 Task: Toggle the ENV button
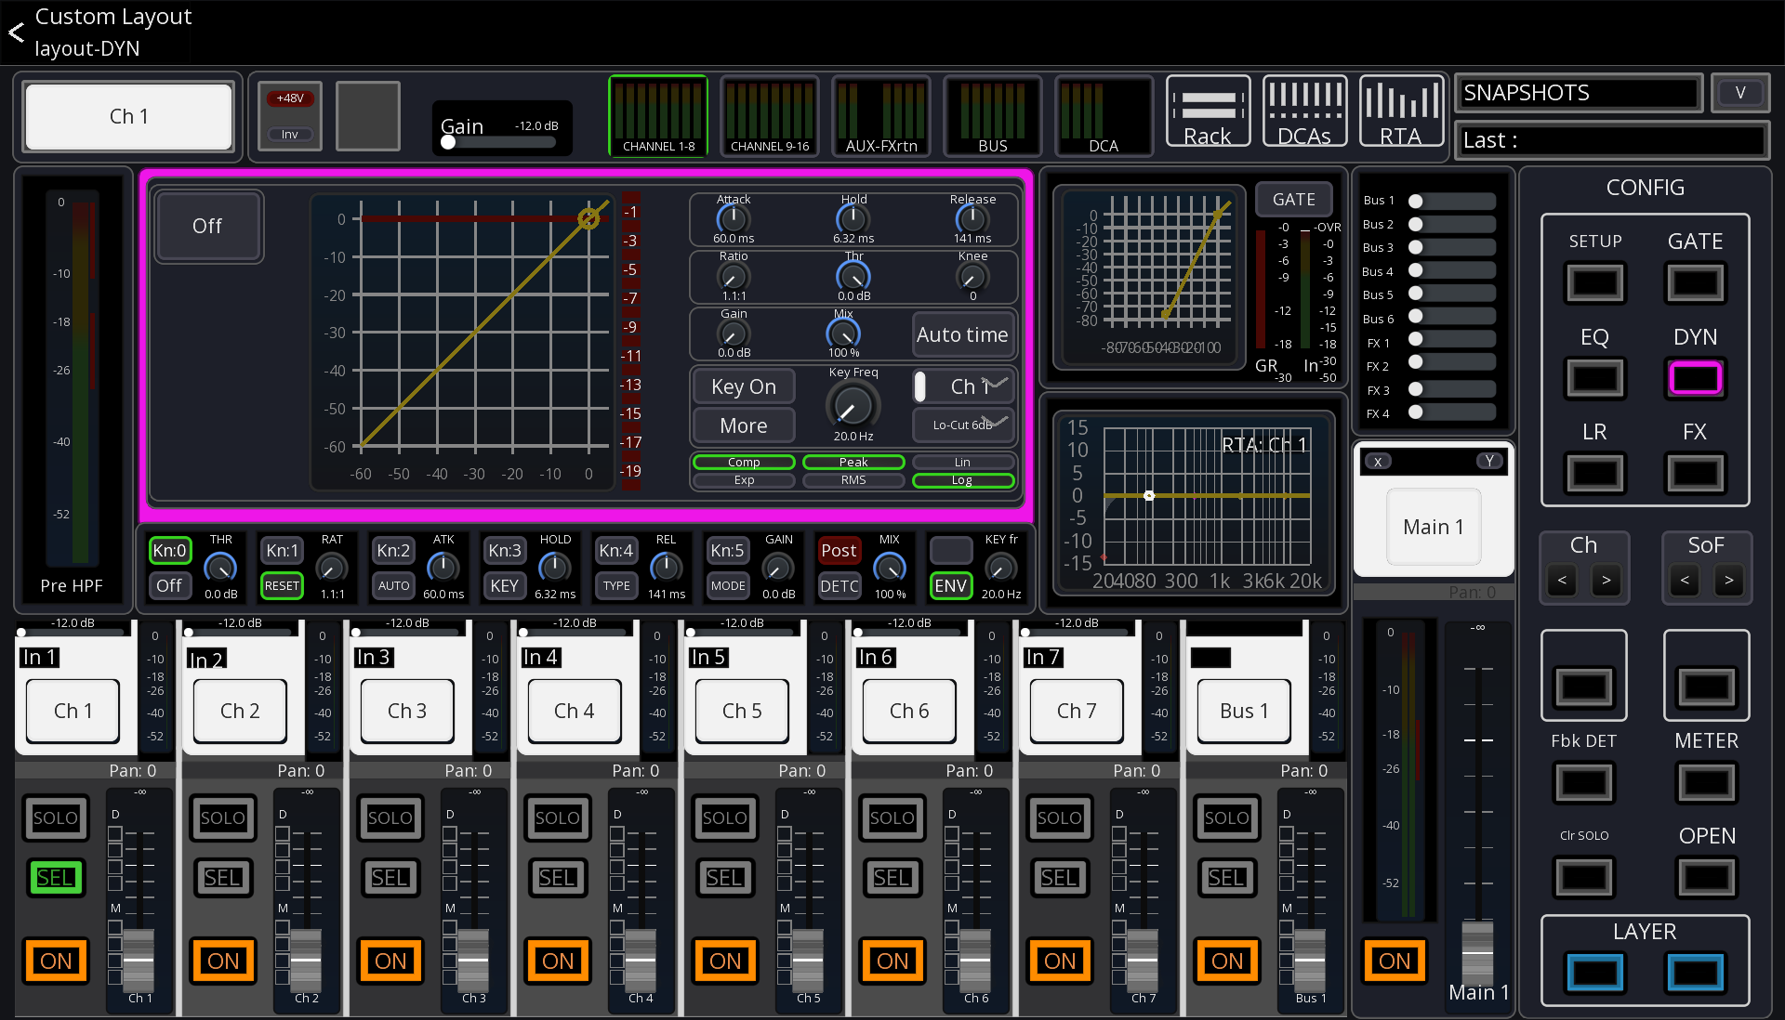(x=950, y=586)
